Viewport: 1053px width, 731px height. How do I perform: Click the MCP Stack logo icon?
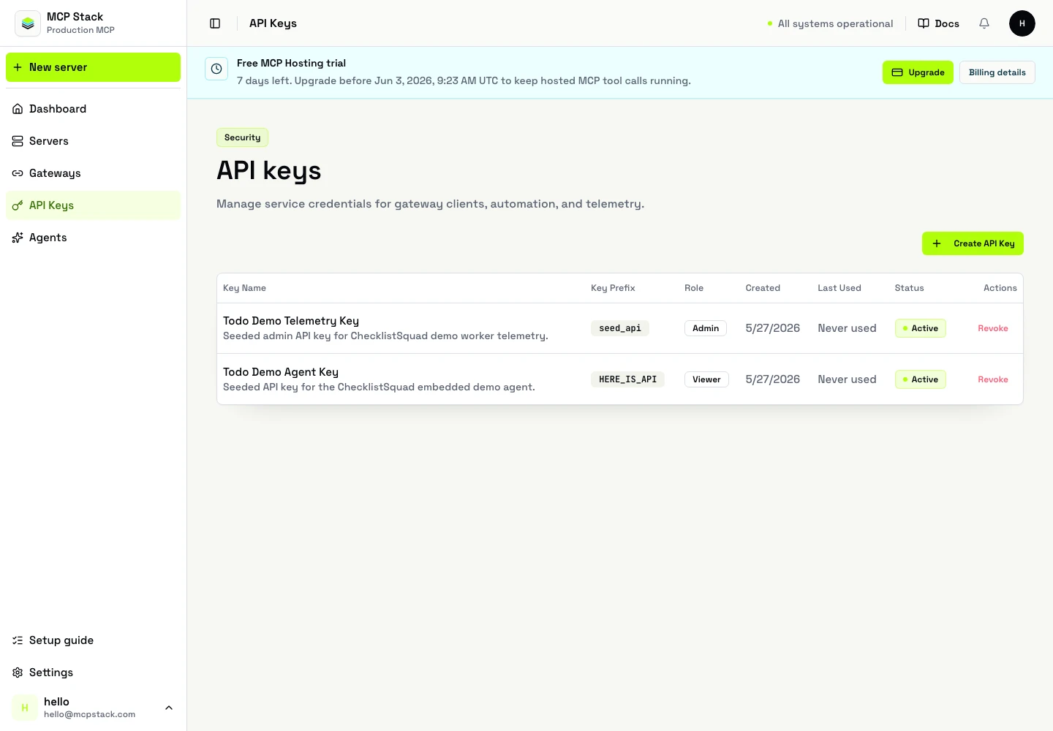pos(28,23)
